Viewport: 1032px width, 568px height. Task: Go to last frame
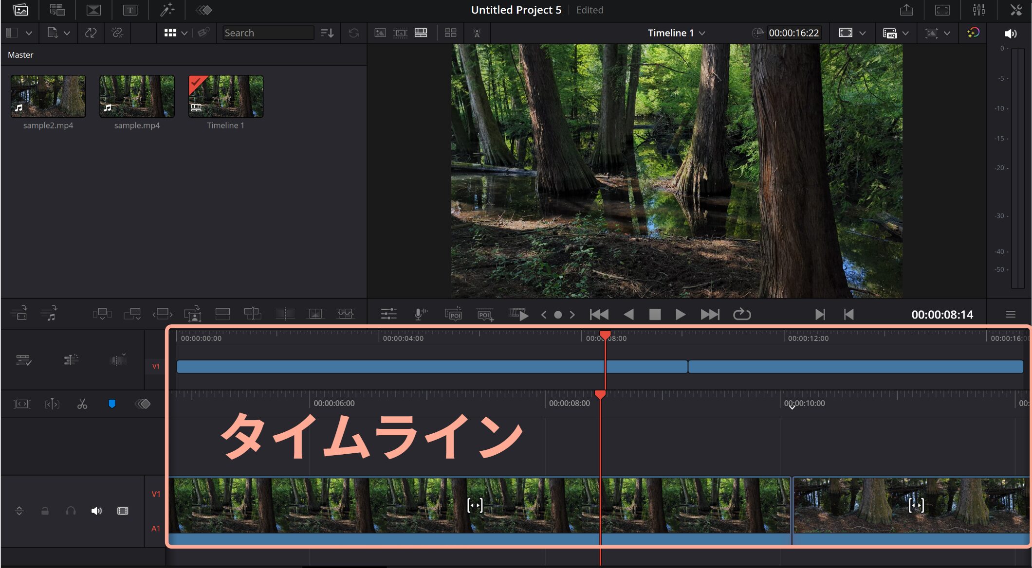click(x=710, y=315)
